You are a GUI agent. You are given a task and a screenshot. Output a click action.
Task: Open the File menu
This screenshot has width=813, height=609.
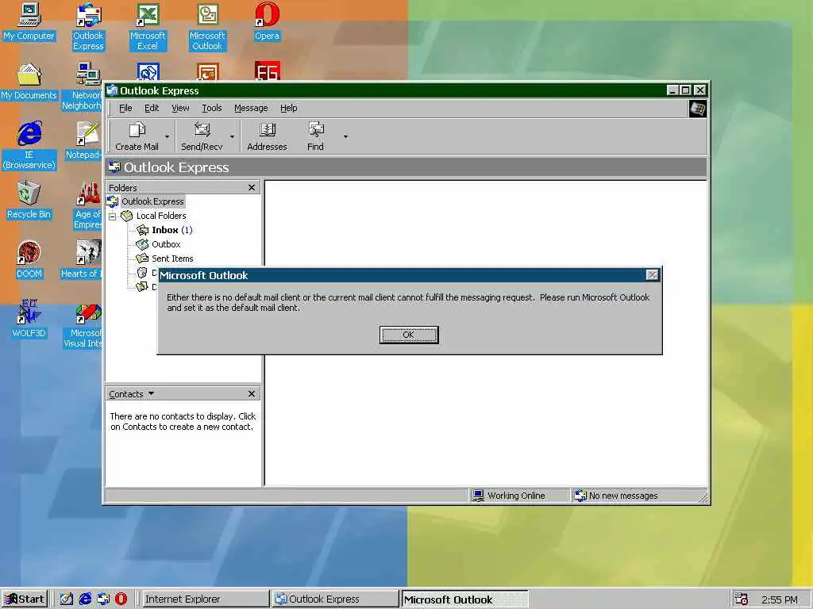pyautogui.click(x=125, y=108)
